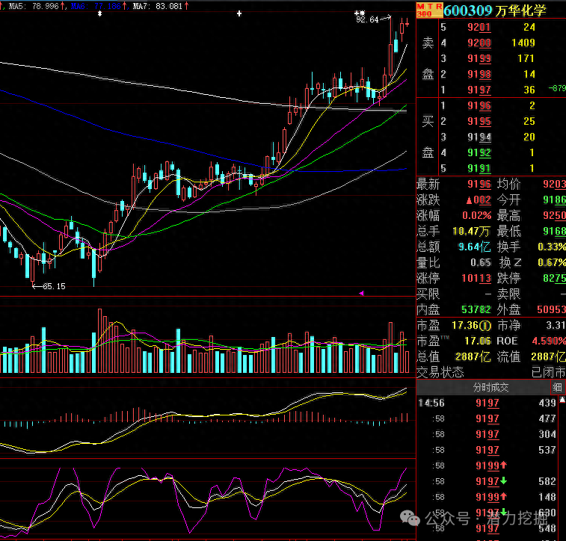Click the tick volume 537
Image resolution: width=566 pixels, height=541 pixels.
(x=547, y=450)
